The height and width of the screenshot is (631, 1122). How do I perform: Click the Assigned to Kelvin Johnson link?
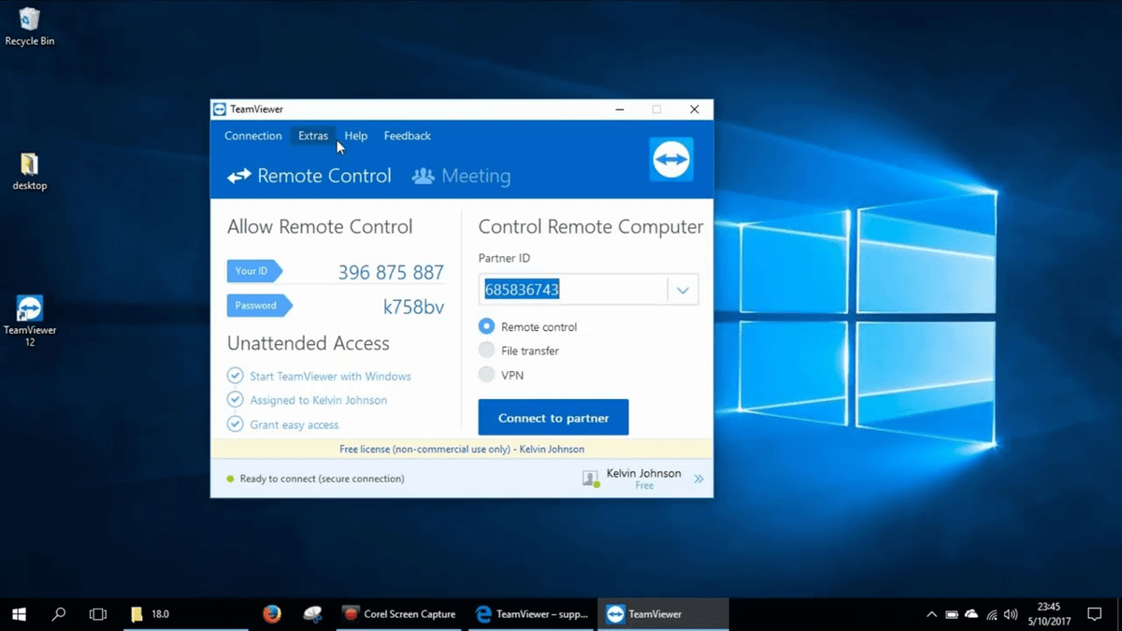318,400
